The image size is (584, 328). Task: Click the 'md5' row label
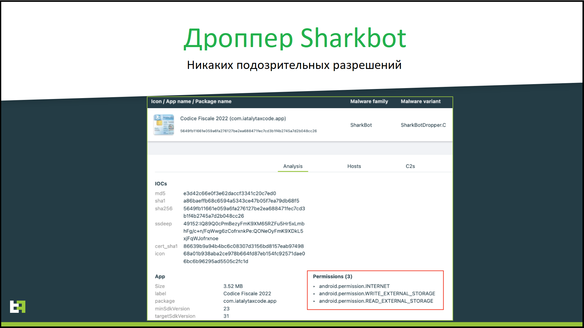[x=160, y=193]
